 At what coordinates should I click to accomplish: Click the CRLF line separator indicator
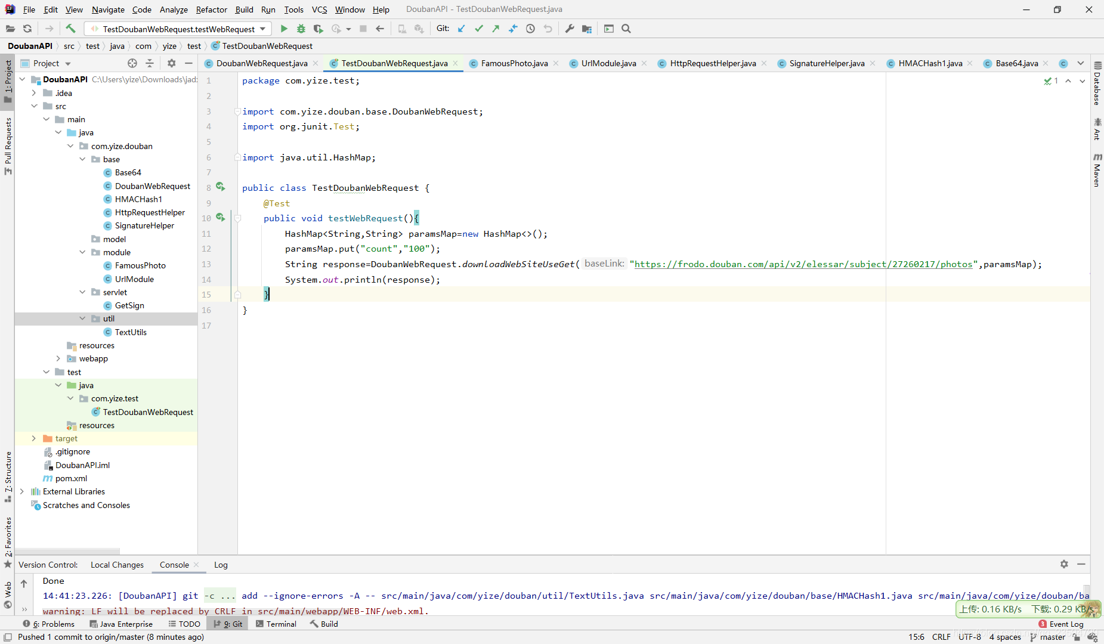941,637
